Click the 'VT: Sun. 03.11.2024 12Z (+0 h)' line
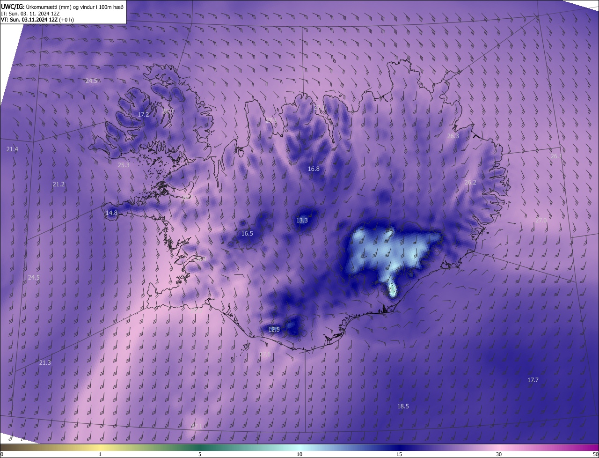Screen dimensions: 599x458 (x=37, y=20)
